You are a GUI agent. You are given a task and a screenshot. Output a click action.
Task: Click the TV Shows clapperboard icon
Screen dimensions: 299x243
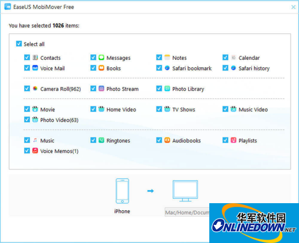point(167,109)
